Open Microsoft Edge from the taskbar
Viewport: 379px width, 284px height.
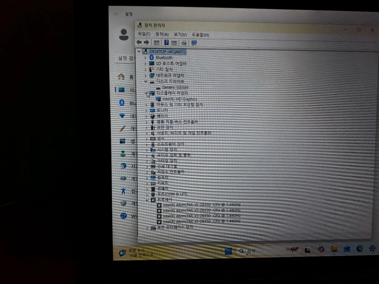click(360, 248)
